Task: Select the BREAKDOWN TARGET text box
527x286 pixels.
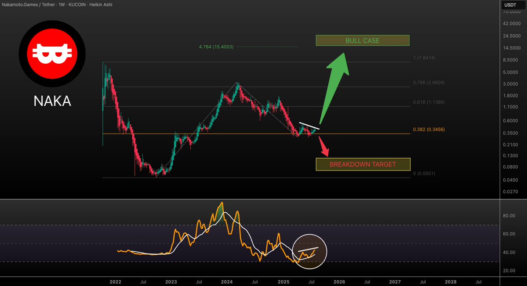Action: click(x=363, y=164)
